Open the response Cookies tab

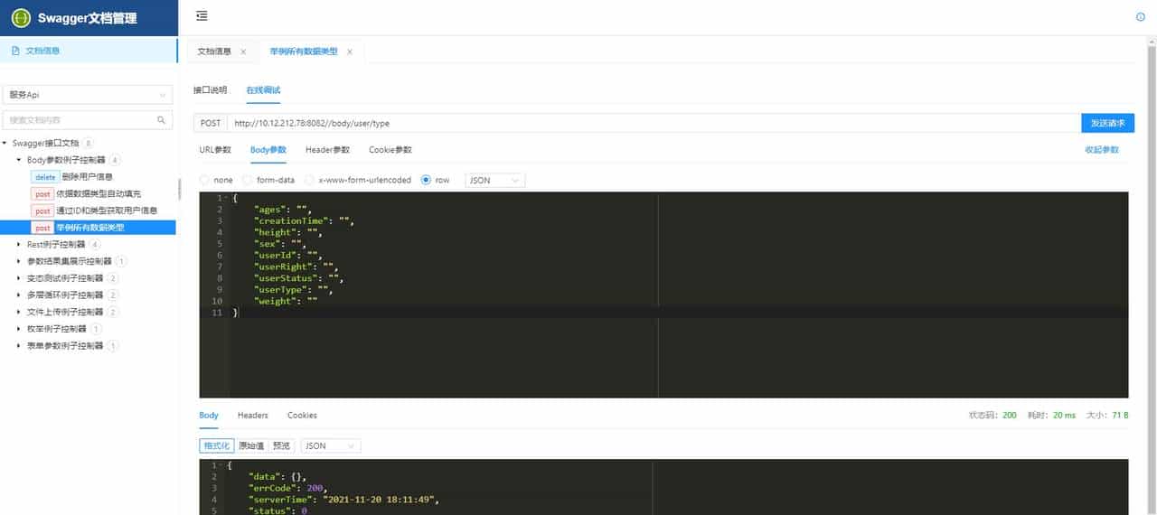pos(302,416)
